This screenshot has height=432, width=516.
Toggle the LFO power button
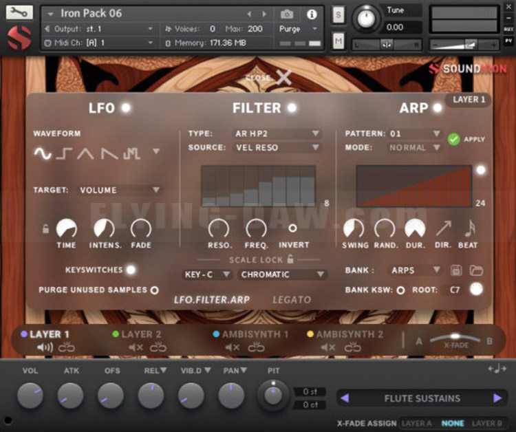click(x=126, y=108)
